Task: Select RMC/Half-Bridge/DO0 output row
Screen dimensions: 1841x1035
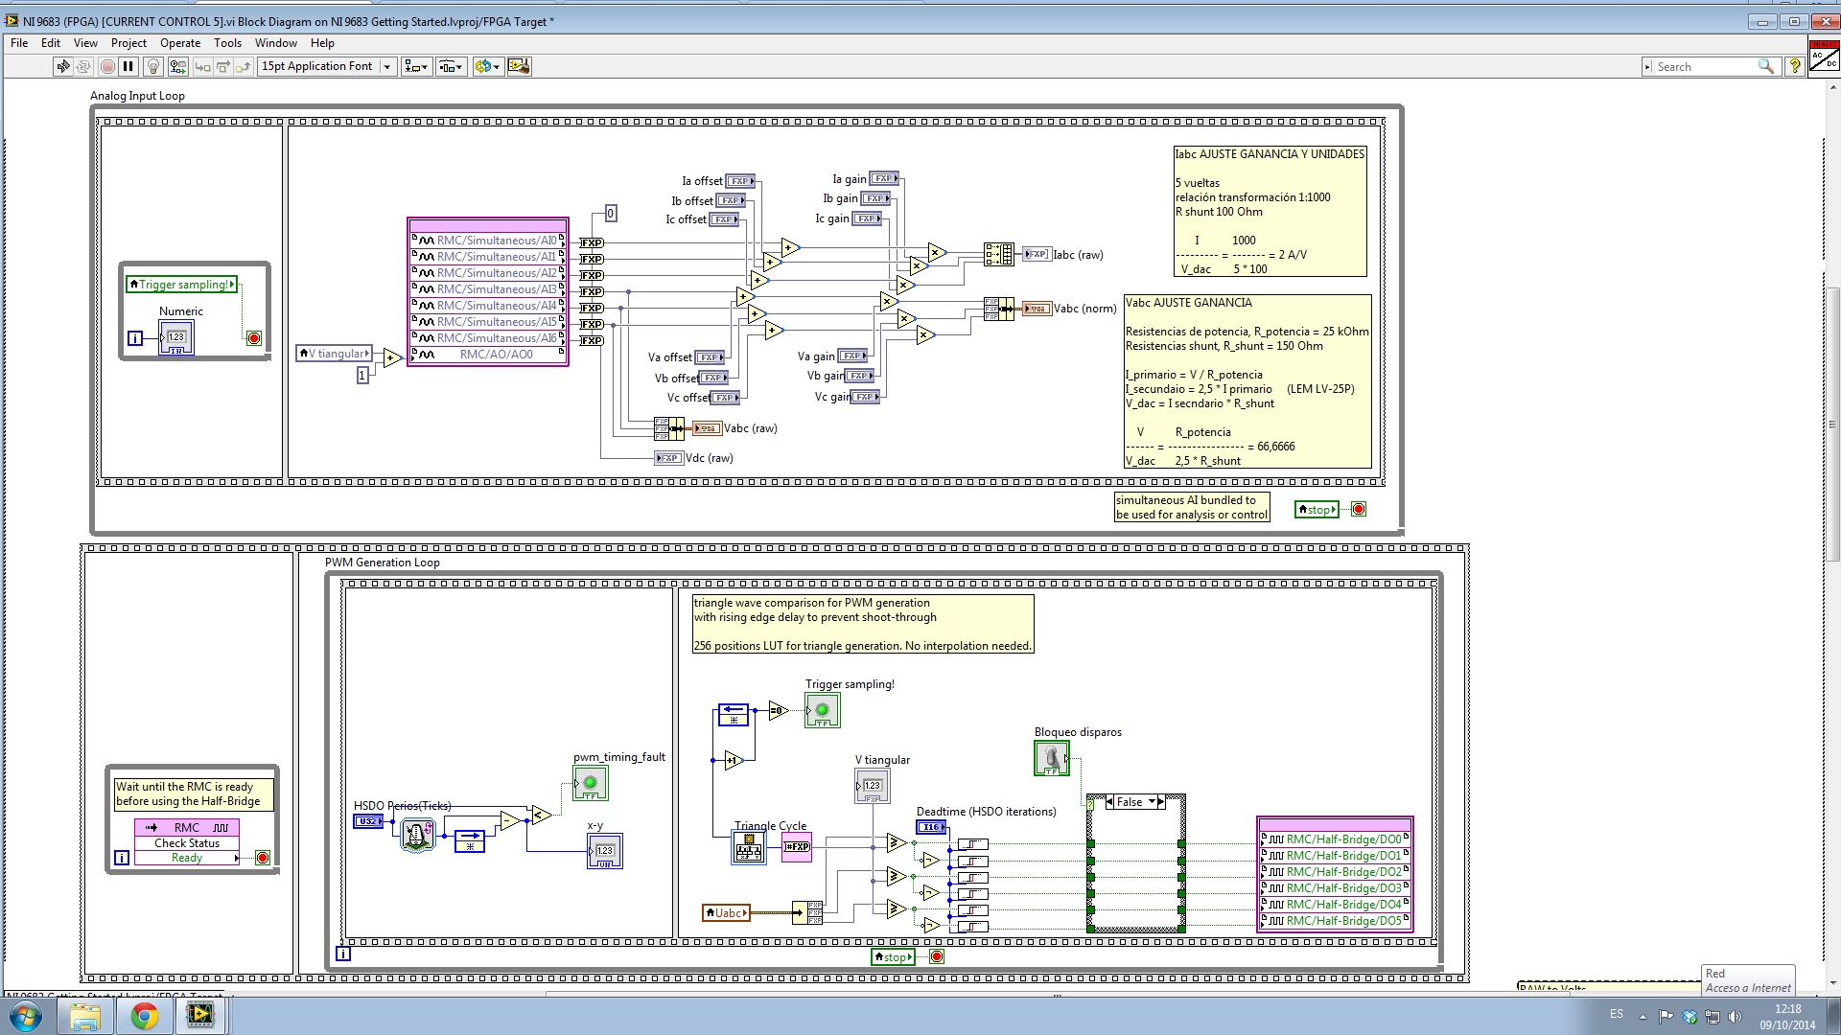Action: (1335, 839)
